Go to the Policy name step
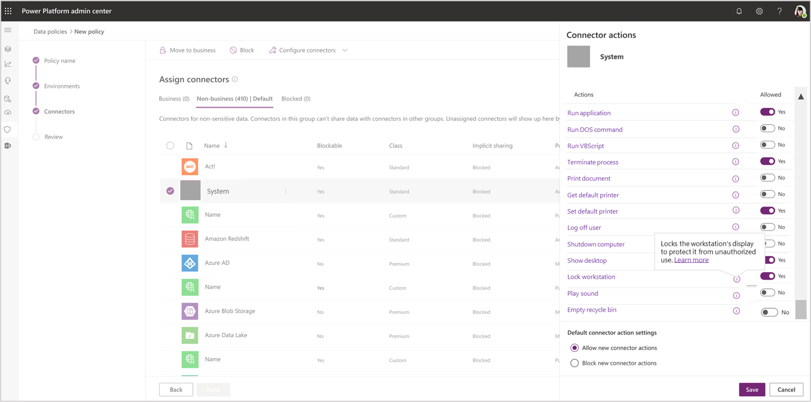Screen dimensions: 811x402 pos(59,60)
